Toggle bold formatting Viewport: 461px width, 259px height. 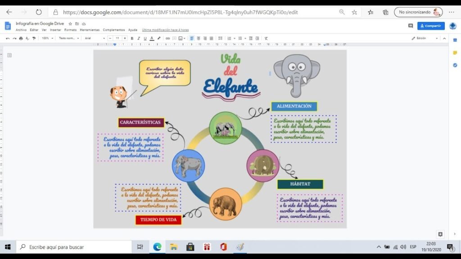[132, 39]
